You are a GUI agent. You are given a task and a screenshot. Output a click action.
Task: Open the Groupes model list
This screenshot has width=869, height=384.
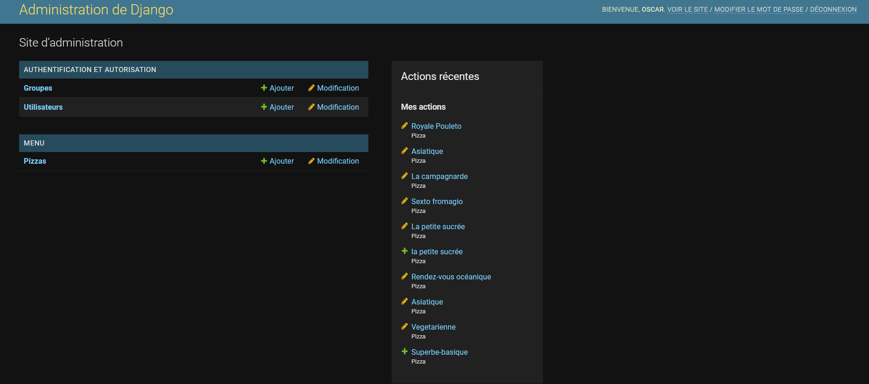pyautogui.click(x=38, y=88)
